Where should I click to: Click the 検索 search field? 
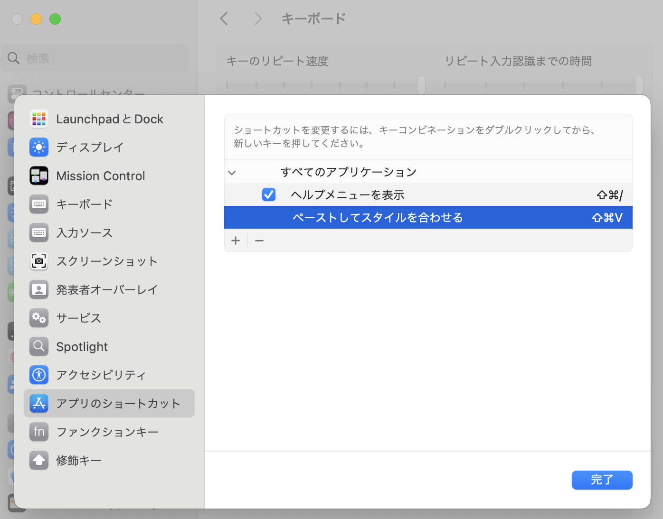(95, 58)
